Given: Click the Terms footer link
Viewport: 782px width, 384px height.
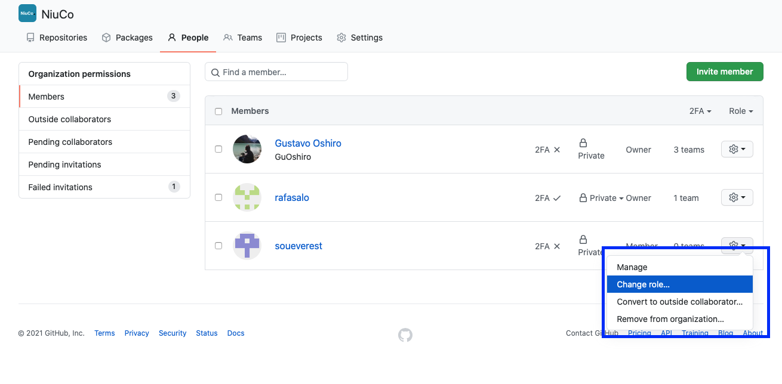Looking at the screenshot, I should point(104,333).
